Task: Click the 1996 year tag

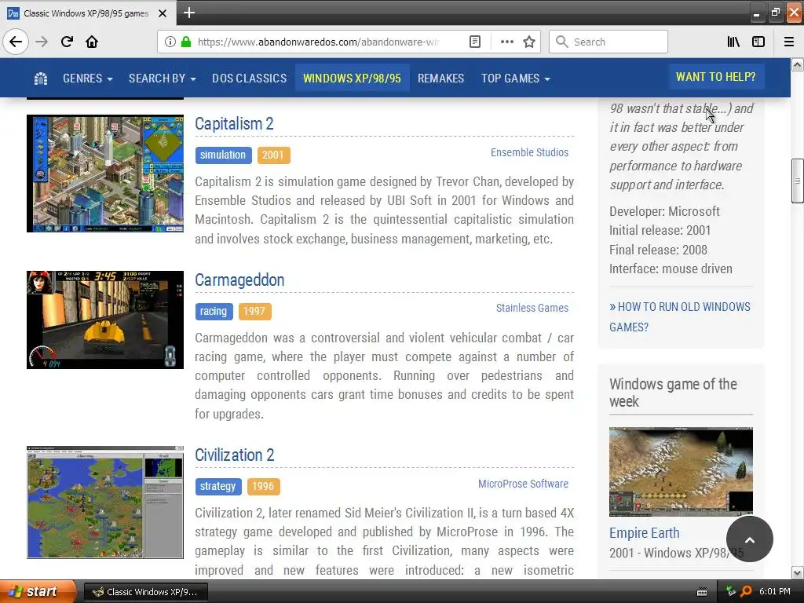Action: pyautogui.click(x=263, y=486)
